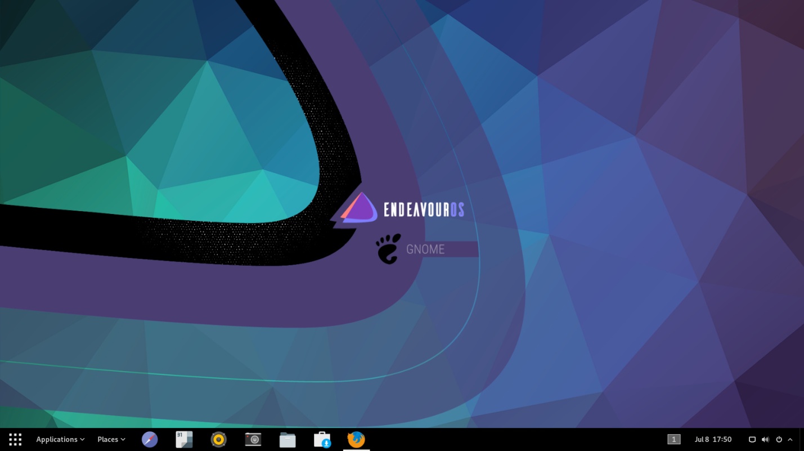This screenshot has width=804, height=451.
Task: Open the Jul 8 17:50 clock panel
Action: click(x=713, y=439)
